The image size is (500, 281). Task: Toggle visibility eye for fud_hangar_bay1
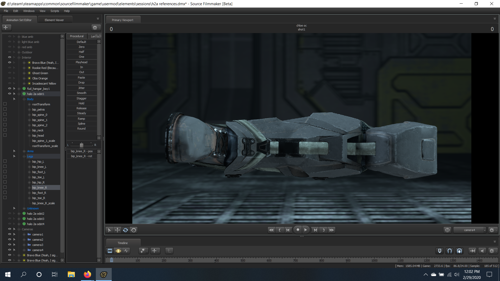(x=10, y=88)
